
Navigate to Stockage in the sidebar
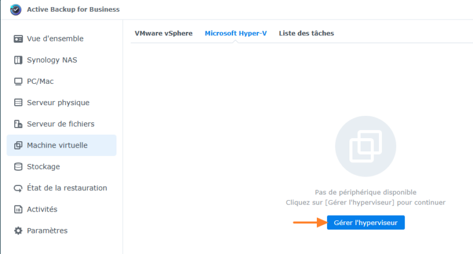(x=43, y=167)
